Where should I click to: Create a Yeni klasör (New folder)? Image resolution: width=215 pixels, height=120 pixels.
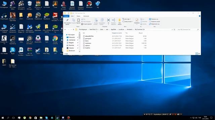point(120,21)
